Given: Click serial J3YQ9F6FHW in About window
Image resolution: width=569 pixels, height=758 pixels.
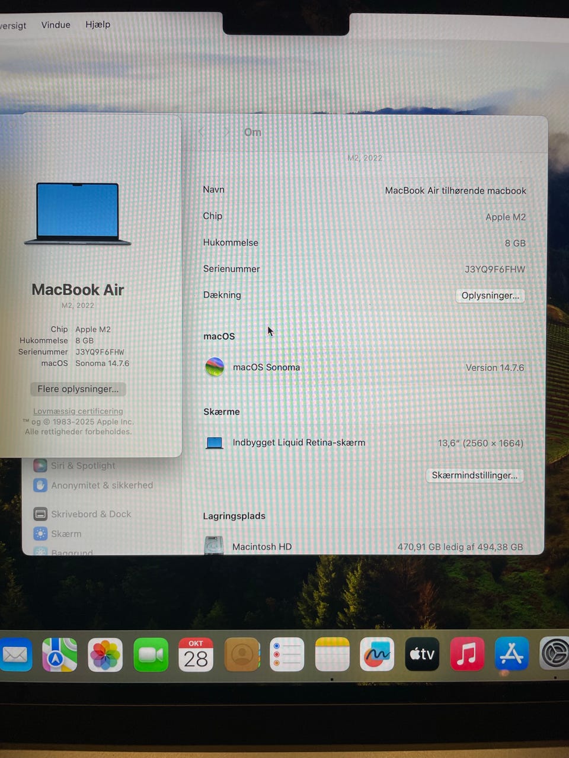Looking at the screenshot, I should [100, 352].
